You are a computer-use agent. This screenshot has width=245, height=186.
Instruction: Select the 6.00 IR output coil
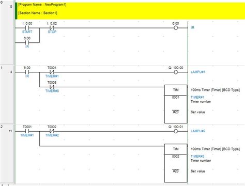pyautogui.click(x=176, y=28)
